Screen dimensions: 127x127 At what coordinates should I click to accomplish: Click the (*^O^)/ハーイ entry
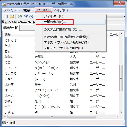click(46, 90)
